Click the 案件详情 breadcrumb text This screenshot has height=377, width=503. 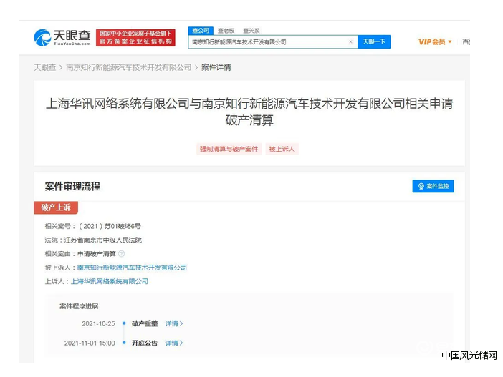point(216,67)
